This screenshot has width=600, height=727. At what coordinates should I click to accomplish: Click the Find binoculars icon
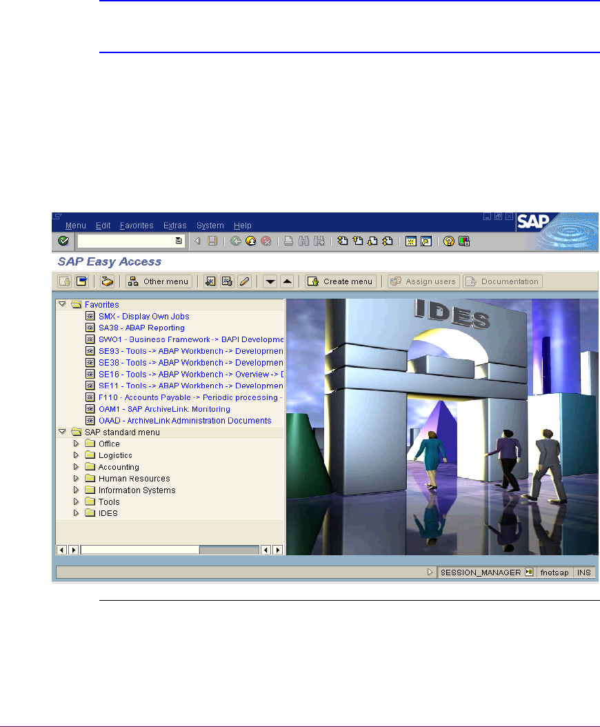303,241
